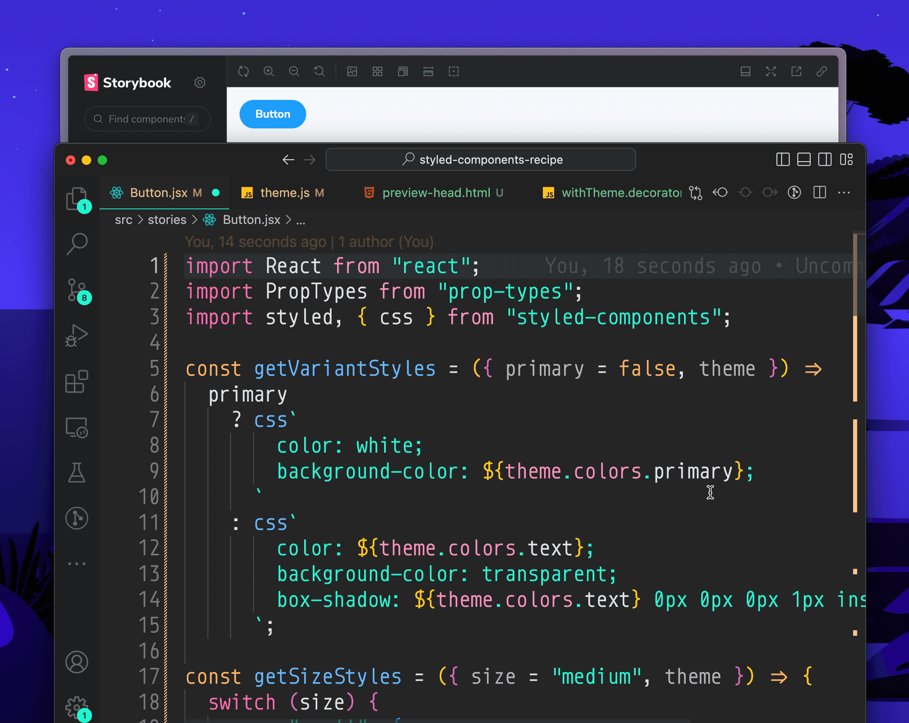This screenshot has height=723, width=909.
Task: Split the editor using the split icon
Action: click(x=819, y=193)
